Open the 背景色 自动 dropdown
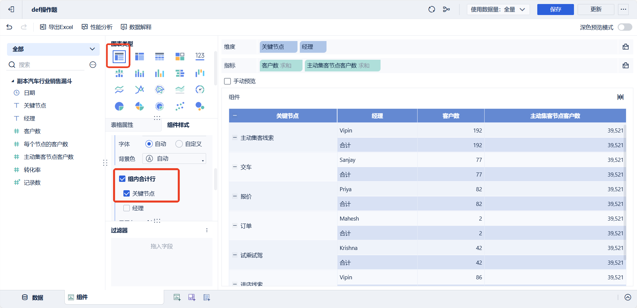Viewport: 637px width, 308px height. tap(174, 159)
